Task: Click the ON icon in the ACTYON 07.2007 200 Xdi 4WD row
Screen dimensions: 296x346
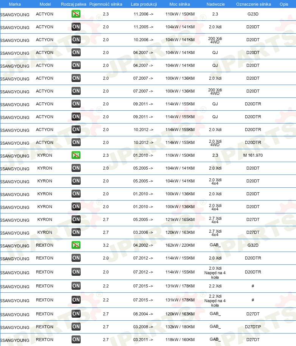Action: 76,91
